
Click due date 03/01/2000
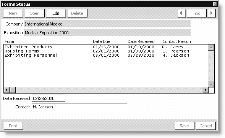coord(106,55)
